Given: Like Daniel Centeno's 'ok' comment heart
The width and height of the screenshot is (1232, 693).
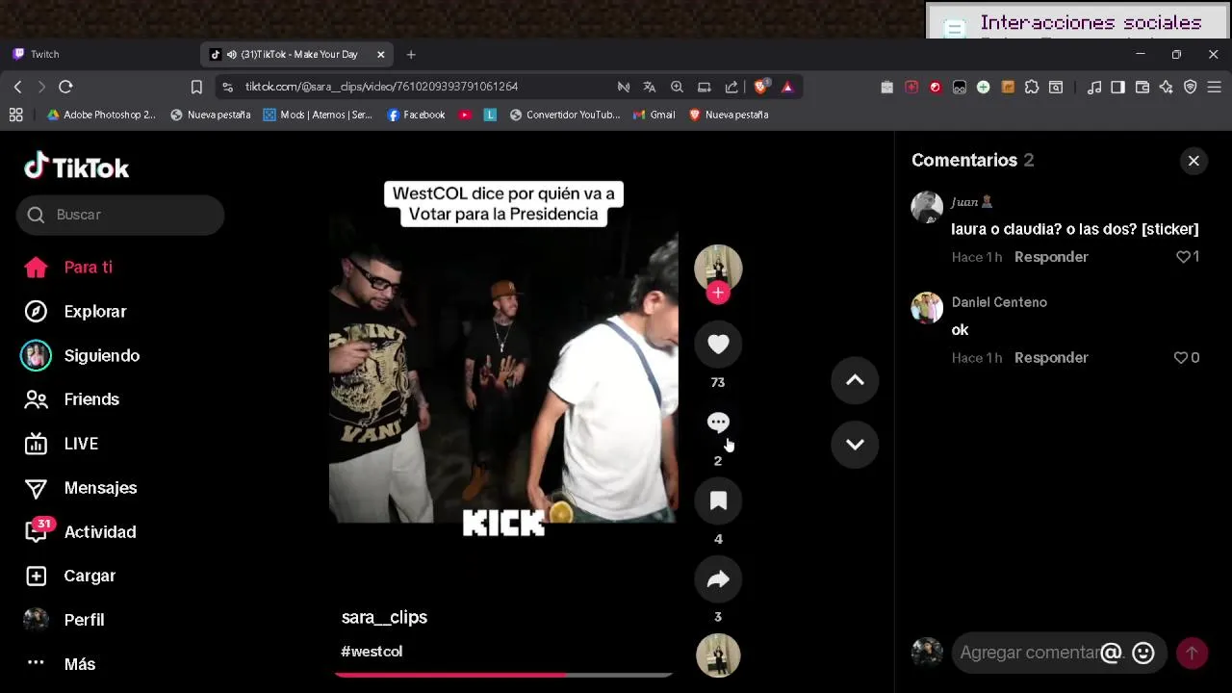Looking at the screenshot, I should (1181, 358).
